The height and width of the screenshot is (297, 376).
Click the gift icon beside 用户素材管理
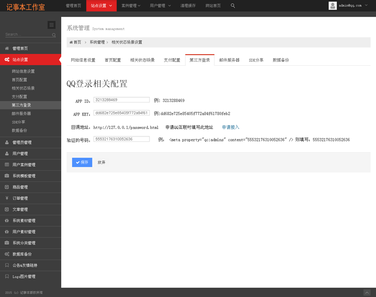click(x=7, y=232)
